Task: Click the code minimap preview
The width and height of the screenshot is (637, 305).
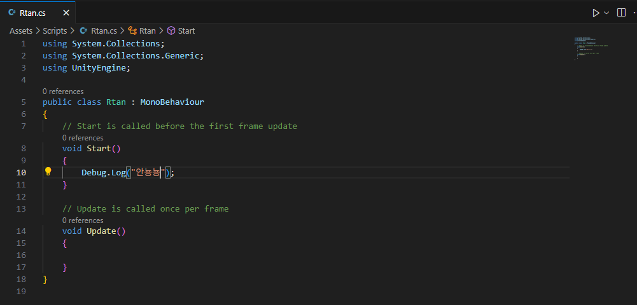Action: click(591, 49)
